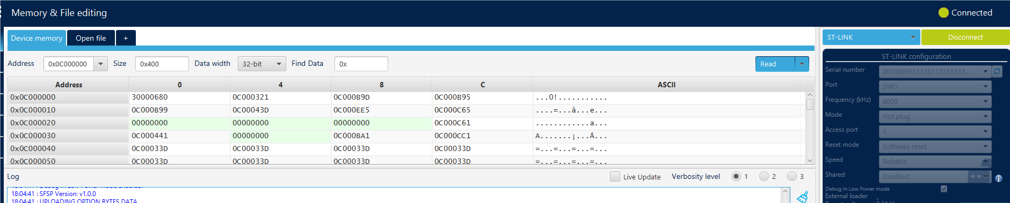This screenshot has width=1010, height=203.
Task: Click memory table scrollbar up arrow
Action: 810,95
